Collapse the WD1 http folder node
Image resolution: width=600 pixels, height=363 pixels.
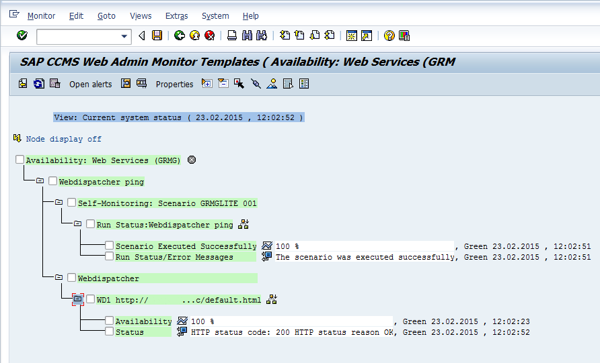[77, 299]
